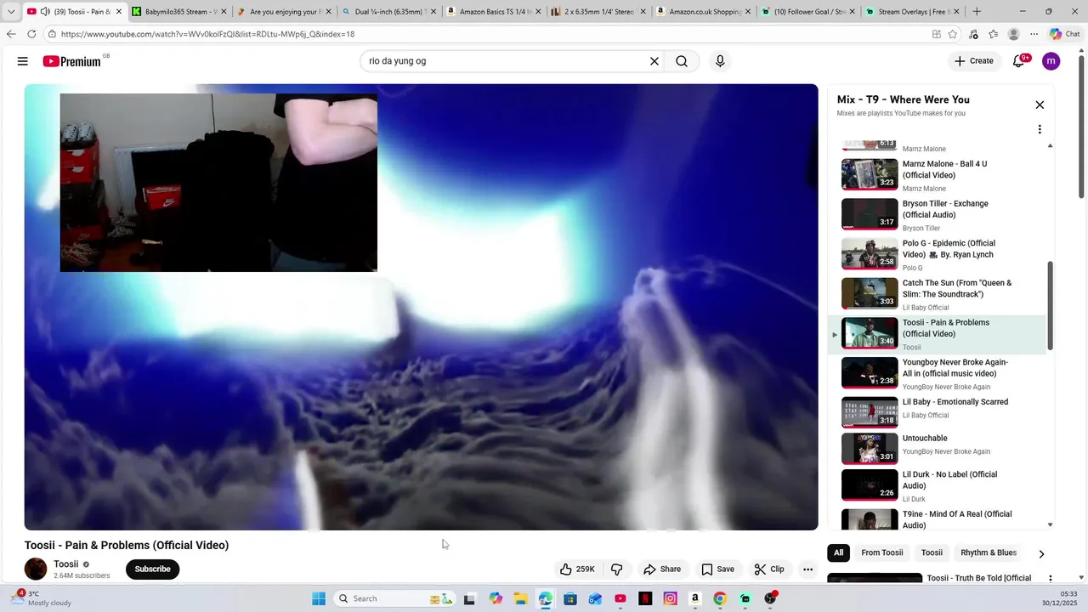Open Chrome from the taskbar
Screen dimensions: 1088x612
click(x=720, y=598)
